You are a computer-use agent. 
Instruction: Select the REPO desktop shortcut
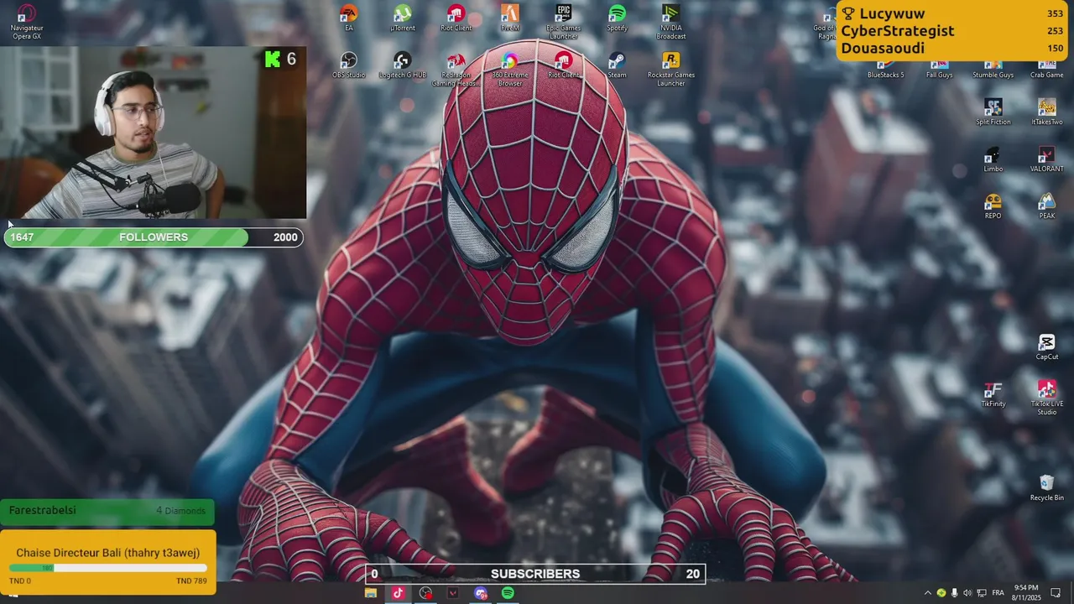pyautogui.click(x=993, y=206)
